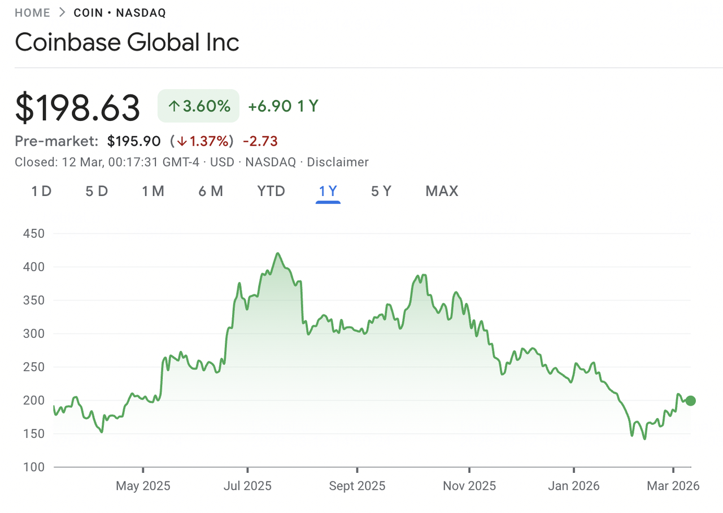The height and width of the screenshot is (513, 723).
Task: Show the YTD price chart
Action: (x=271, y=191)
